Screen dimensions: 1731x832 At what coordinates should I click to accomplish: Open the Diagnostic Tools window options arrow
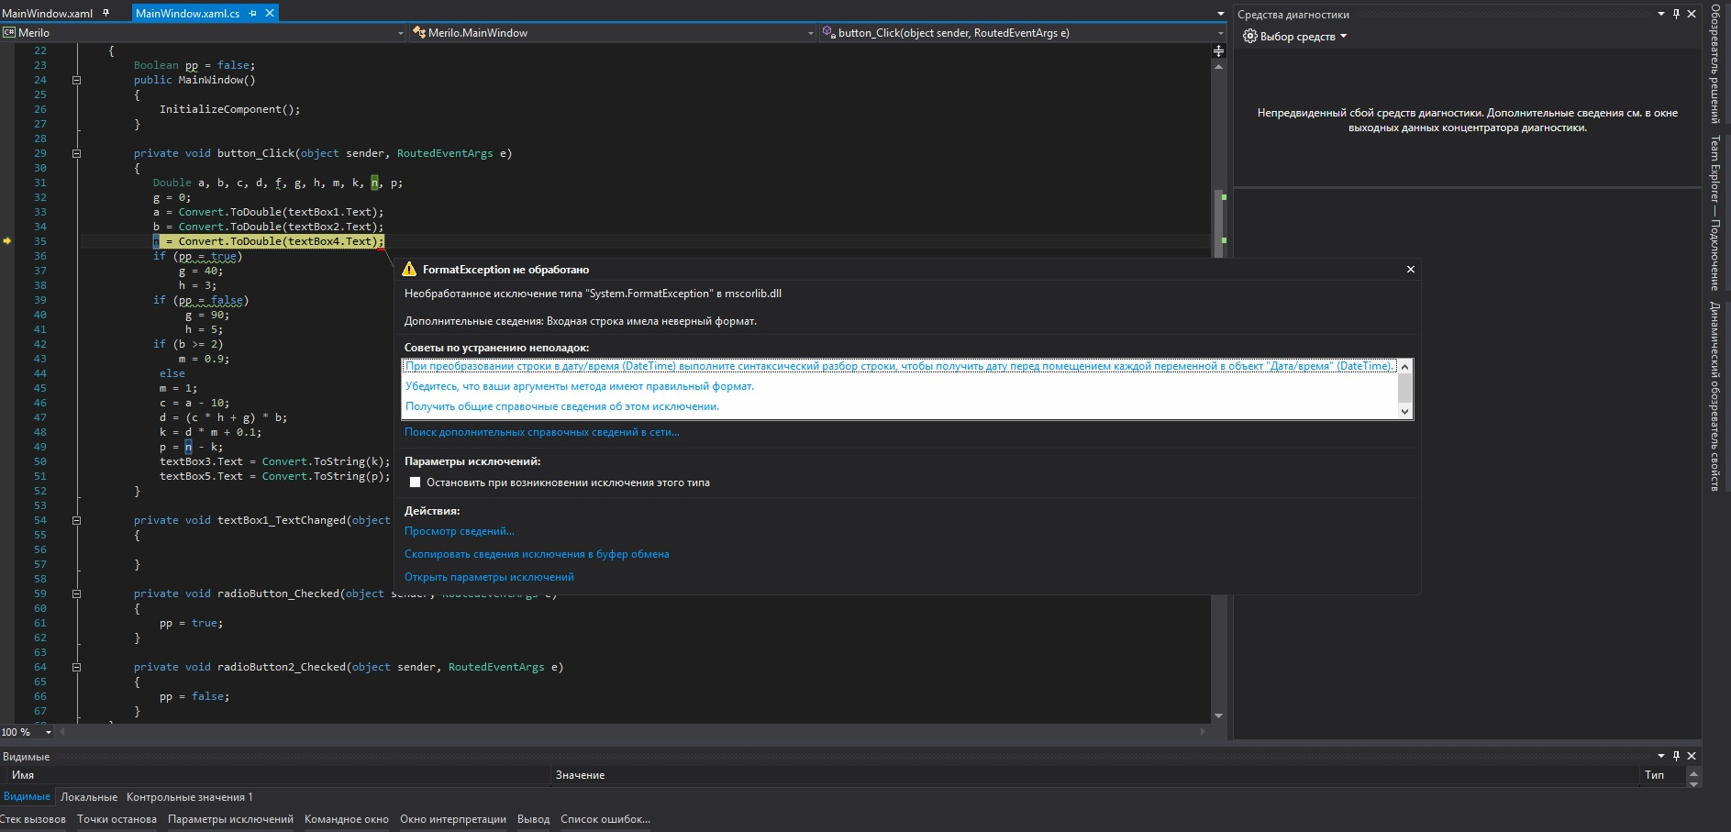click(1660, 14)
